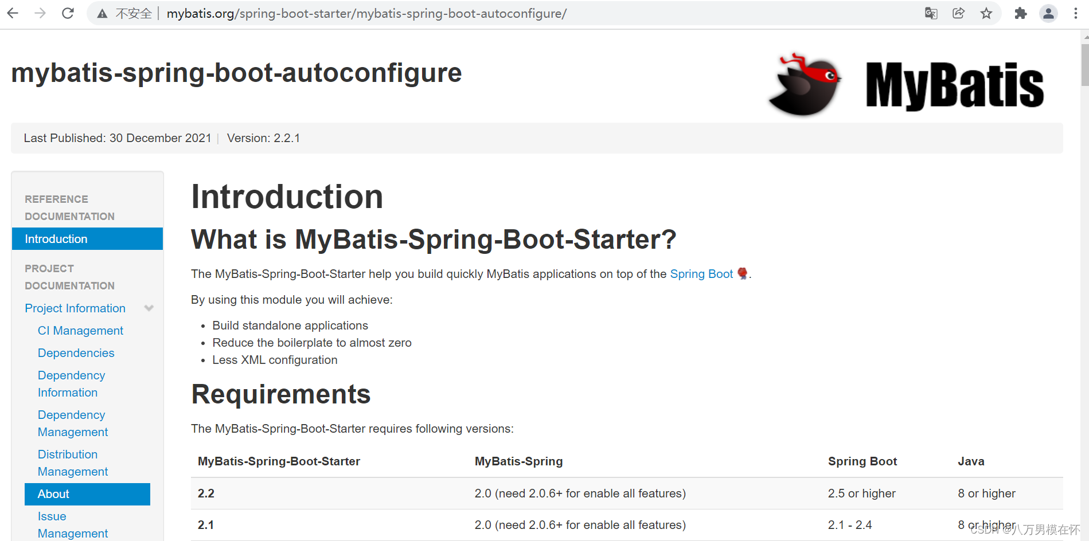Screen dimensions: 1089x541
Task: Follow the Spring Boot hyperlink
Action: [701, 274]
